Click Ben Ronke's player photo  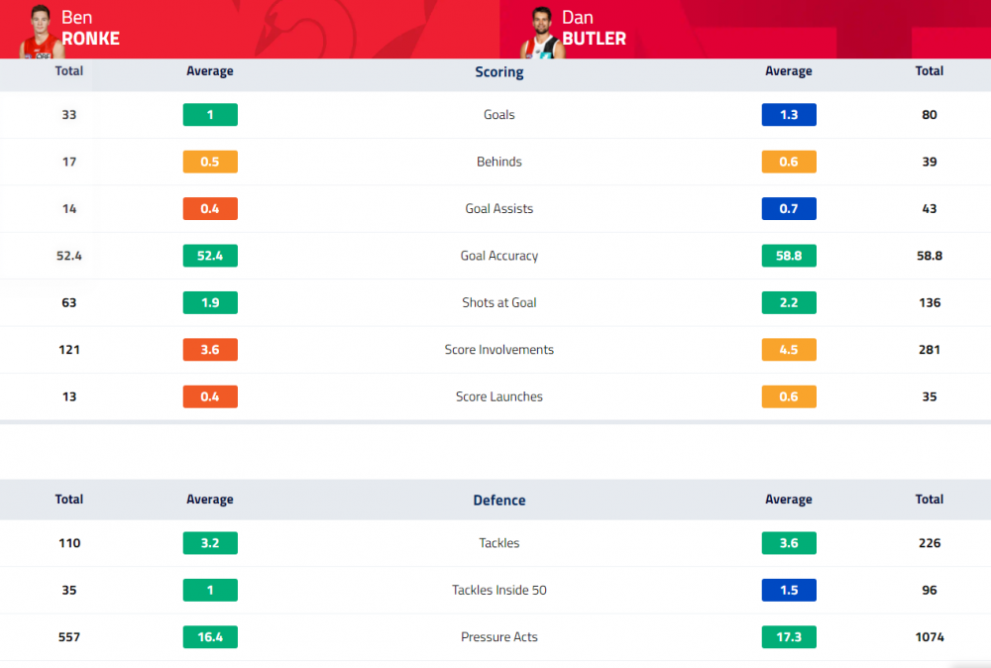click(41, 32)
